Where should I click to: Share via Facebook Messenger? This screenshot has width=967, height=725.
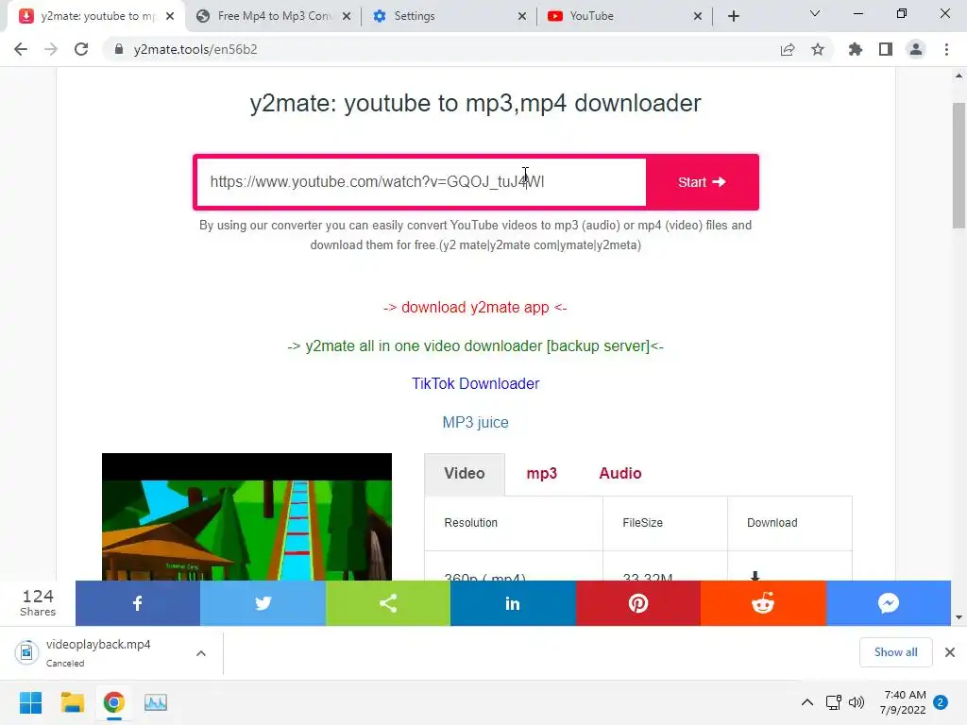888,603
